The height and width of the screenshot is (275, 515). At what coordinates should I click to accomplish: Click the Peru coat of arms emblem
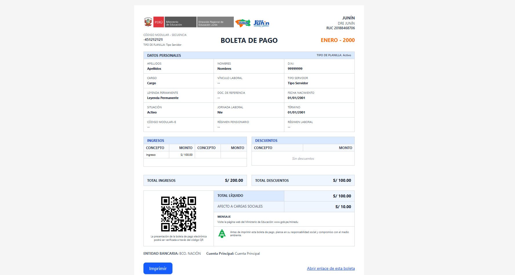[x=148, y=22]
